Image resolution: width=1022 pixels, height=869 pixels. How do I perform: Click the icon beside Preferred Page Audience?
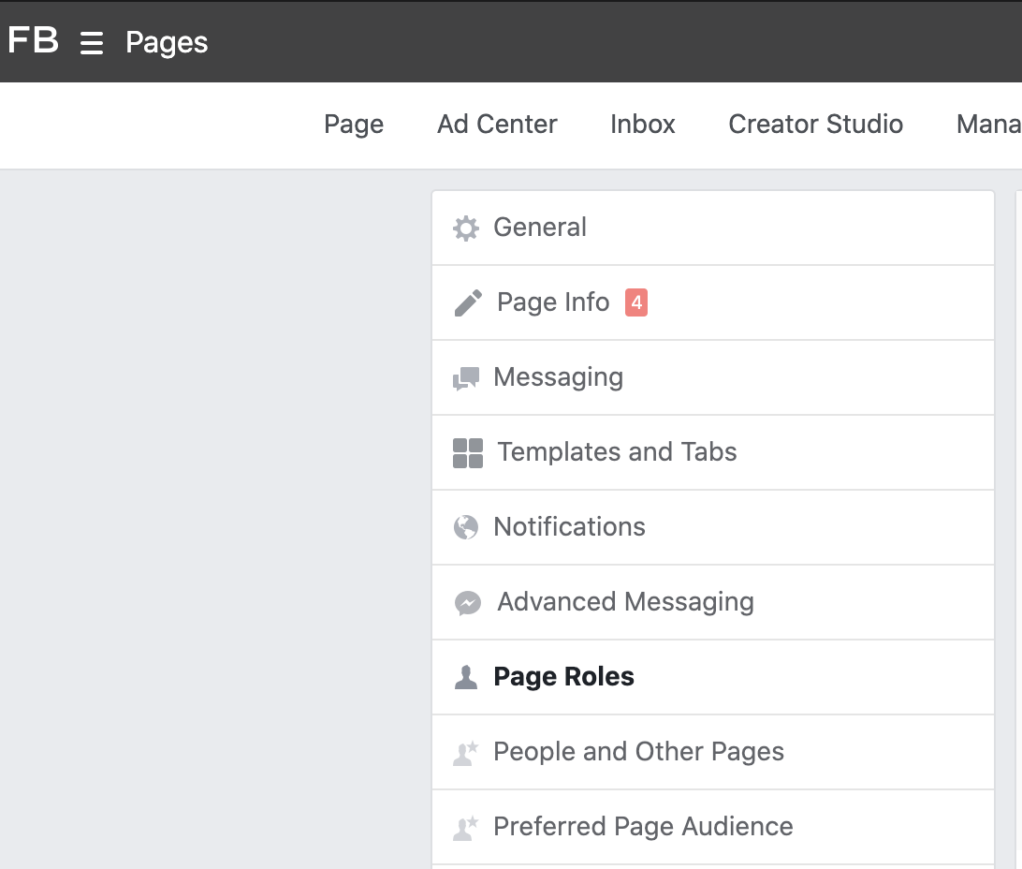pos(465,828)
